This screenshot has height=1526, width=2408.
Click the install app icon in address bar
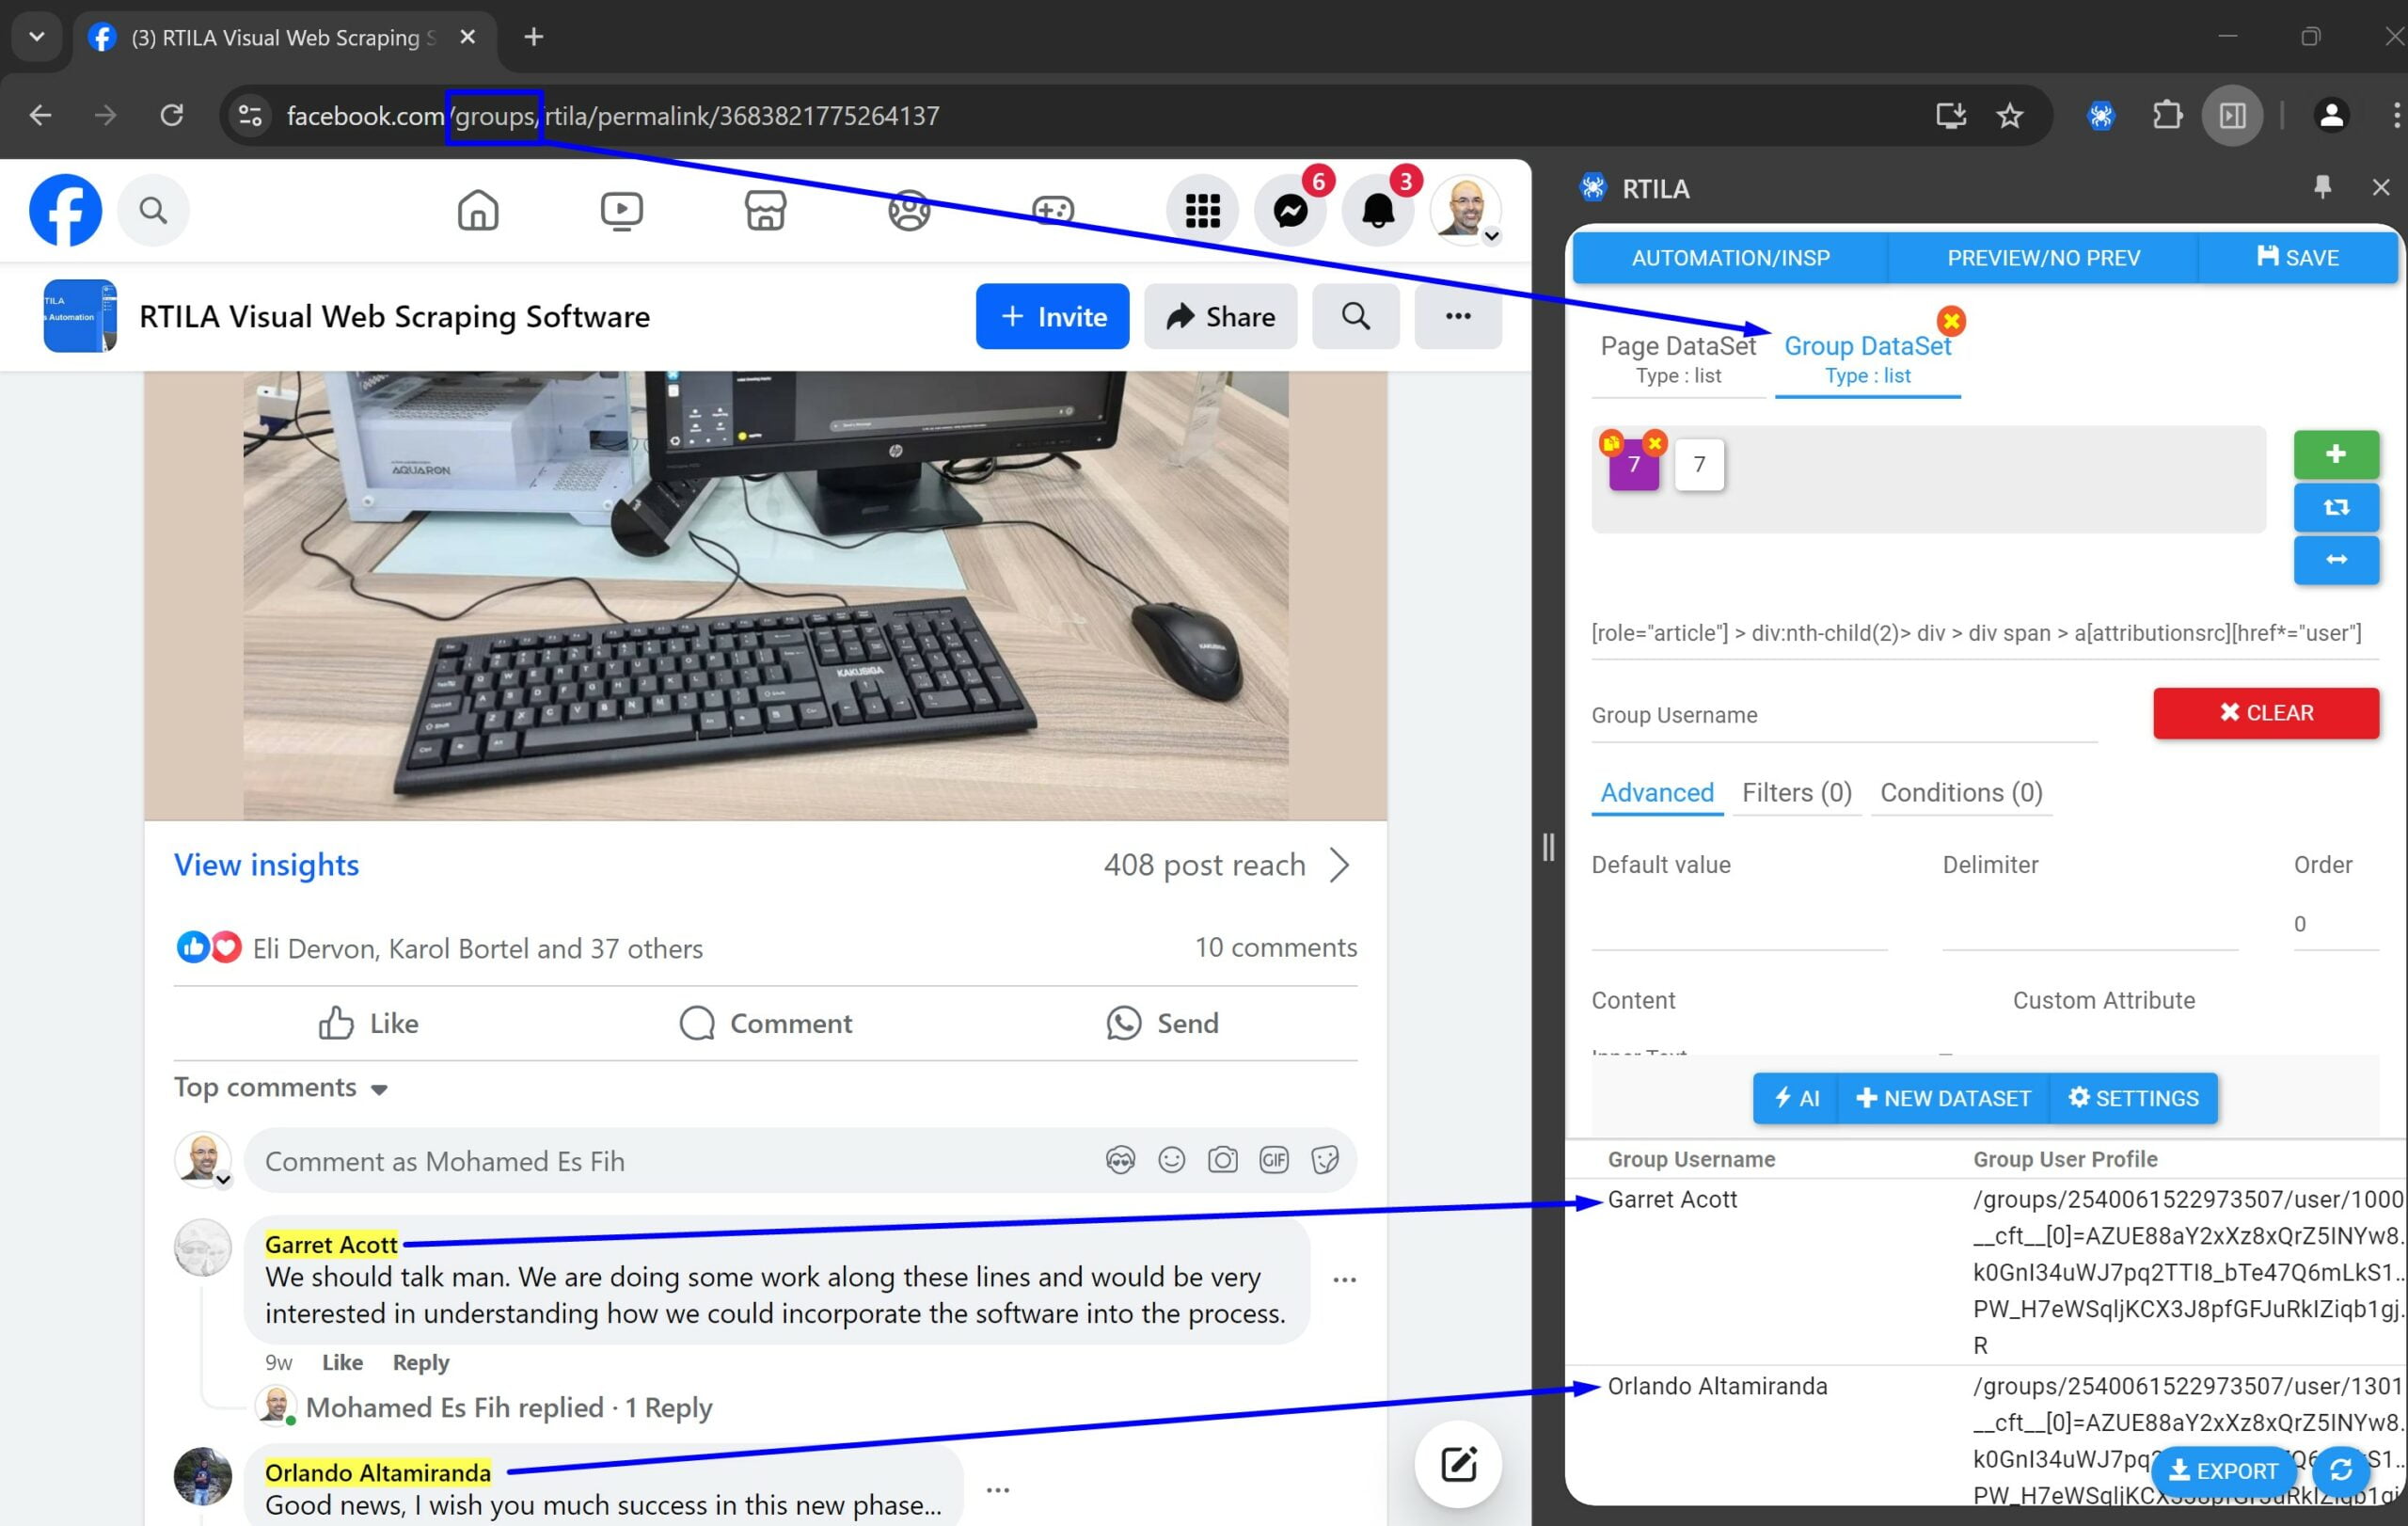coord(1951,116)
